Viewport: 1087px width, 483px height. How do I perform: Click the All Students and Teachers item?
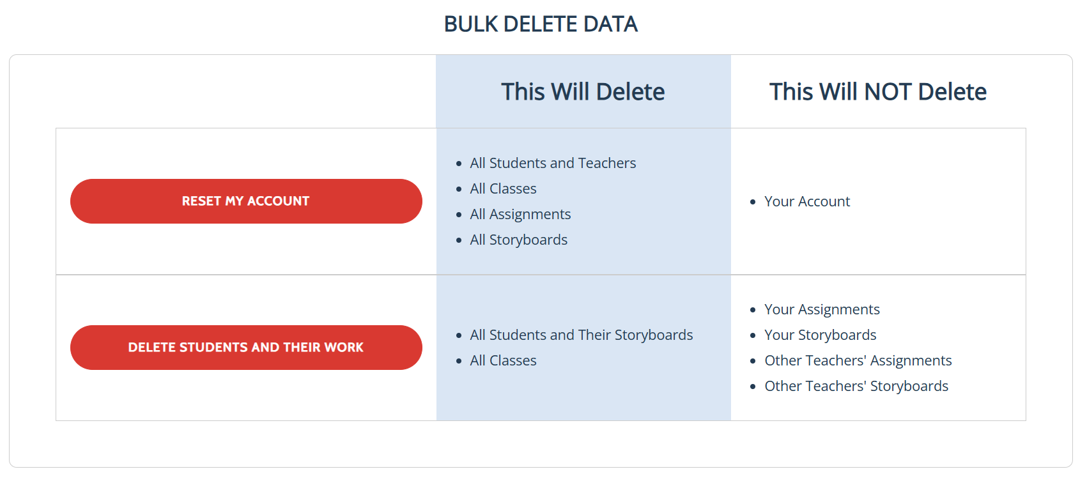click(x=553, y=164)
